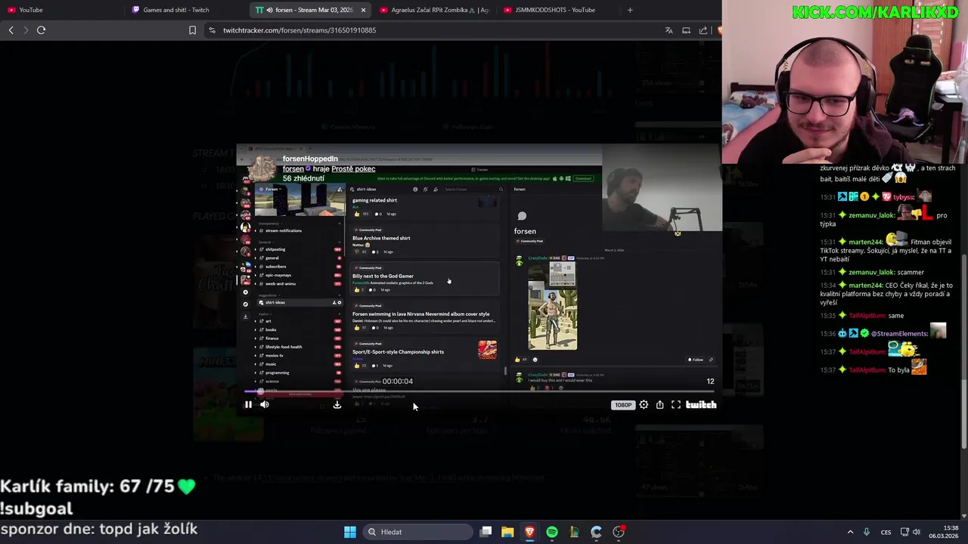Open Spotify from the taskbar
This screenshot has height=544, width=968.
(x=552, y=532)
